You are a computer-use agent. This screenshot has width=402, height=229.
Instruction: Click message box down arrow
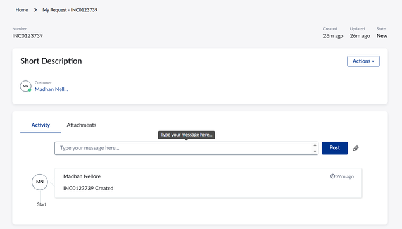pos(315,151)
